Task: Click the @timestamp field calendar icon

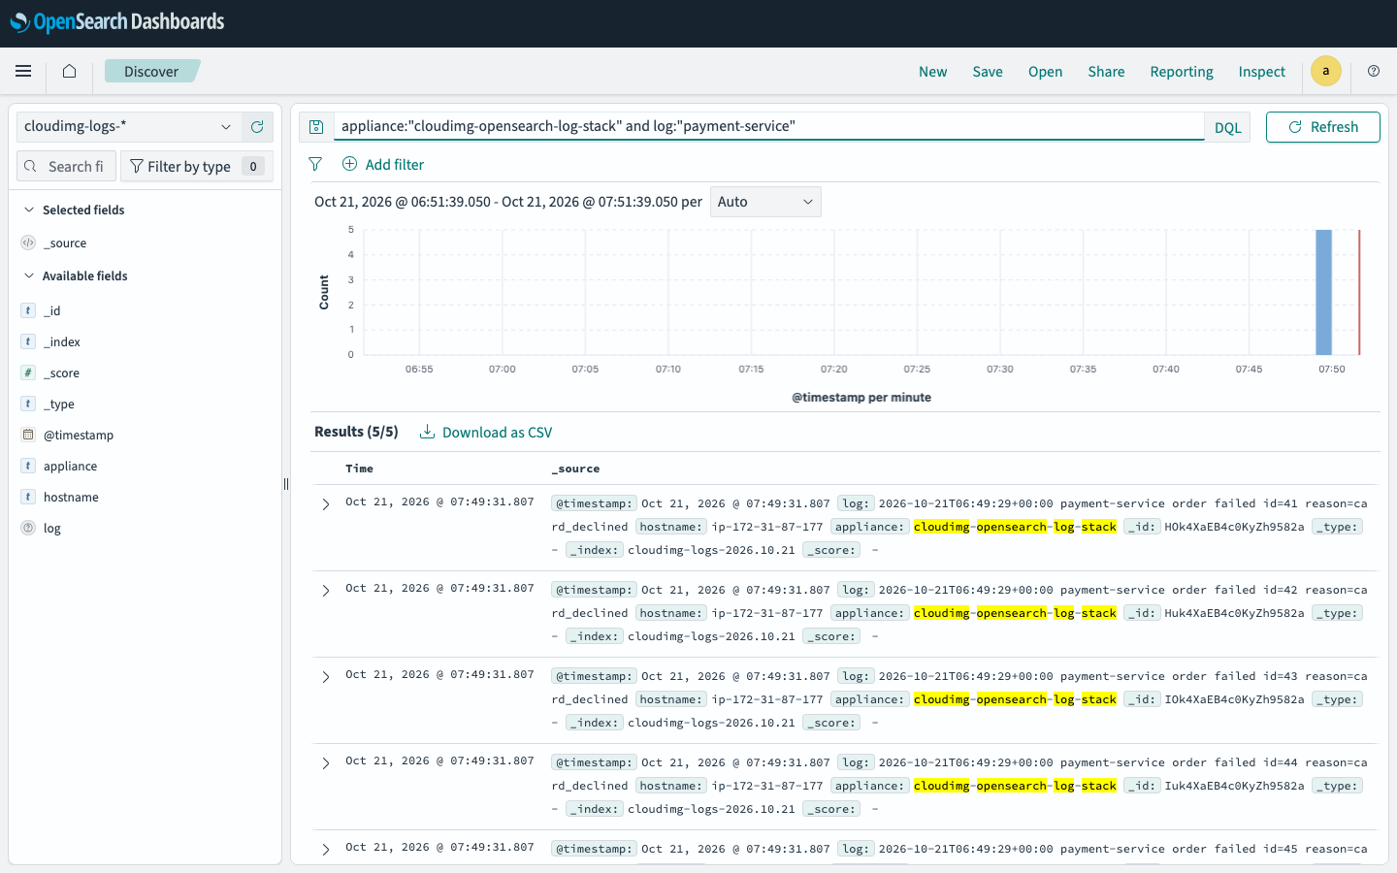Action: (28, 435)
